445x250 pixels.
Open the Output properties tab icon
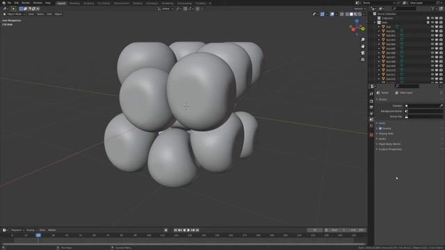click(x=371, y=108)
